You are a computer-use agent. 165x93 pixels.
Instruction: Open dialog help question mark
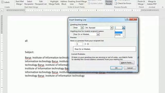(127, 19)
